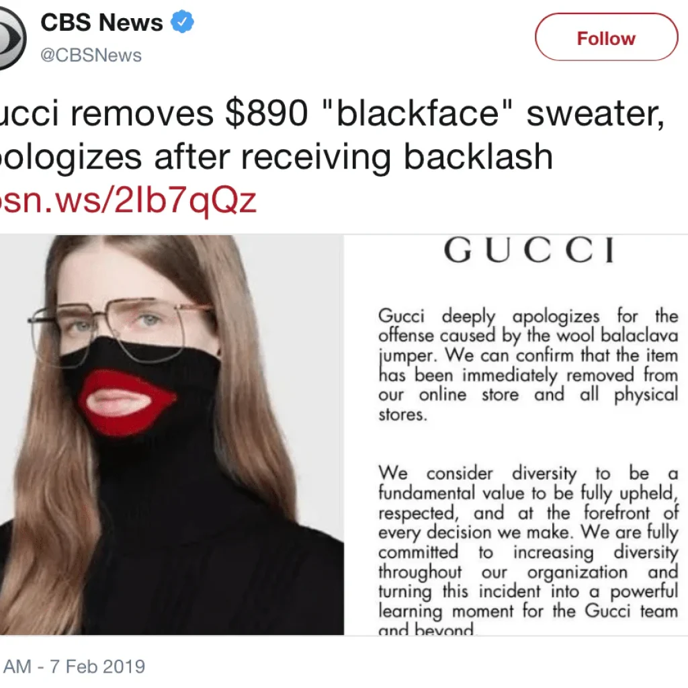Click the GUCCI logo heading in statement
The width and height of the screenshot is (688, 688).
pyautogui.click(x=529, y=250)
